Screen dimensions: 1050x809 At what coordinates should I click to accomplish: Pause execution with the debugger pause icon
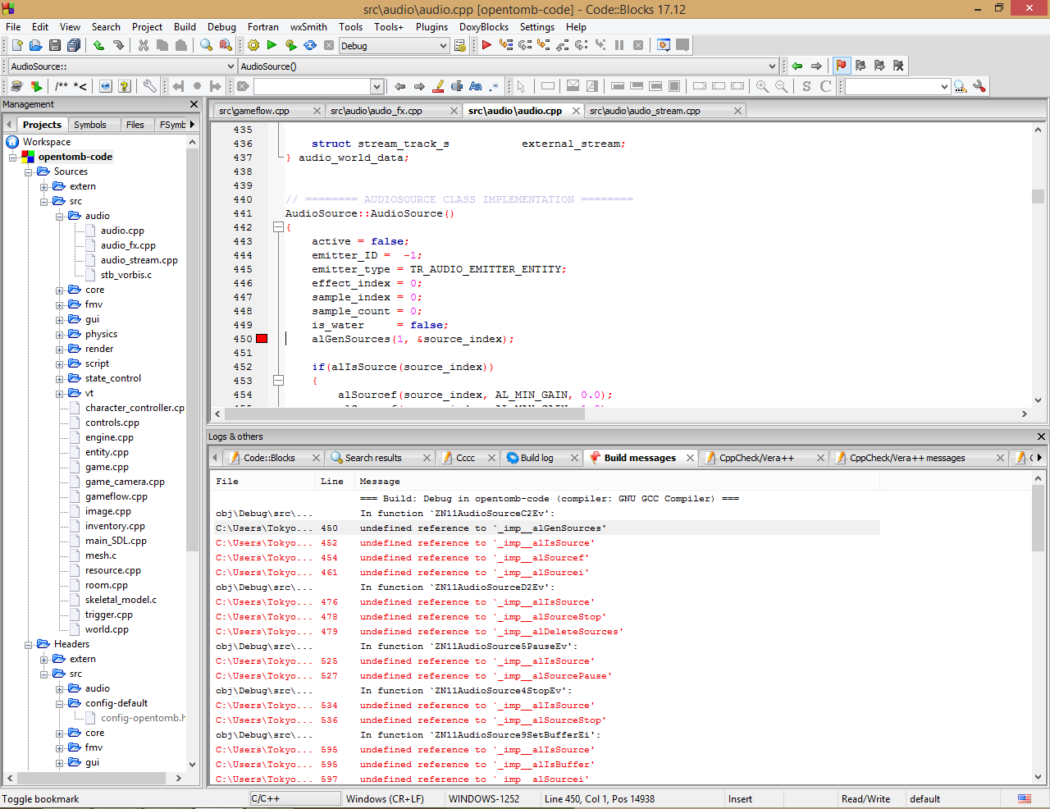tap(619, 45)
